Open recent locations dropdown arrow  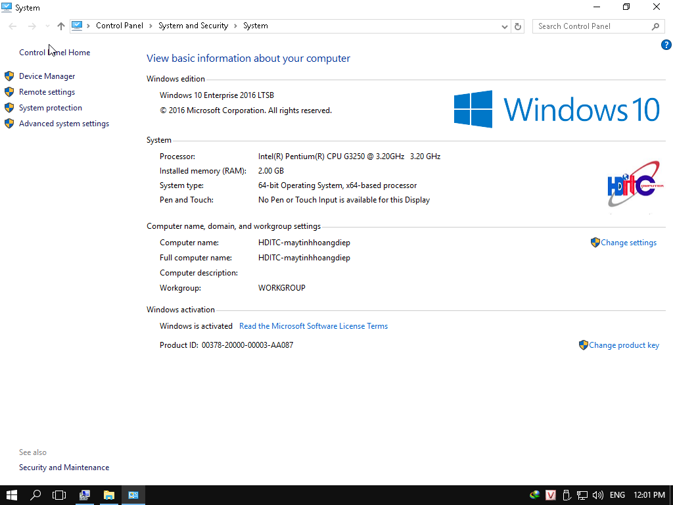[x=47, y=26]
